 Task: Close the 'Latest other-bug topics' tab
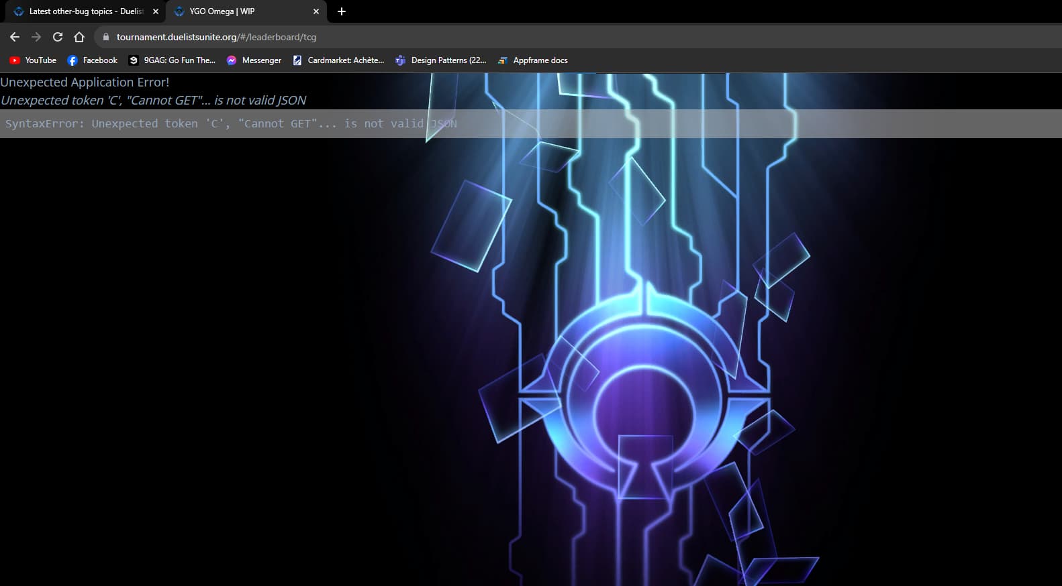tap(156, 11)
